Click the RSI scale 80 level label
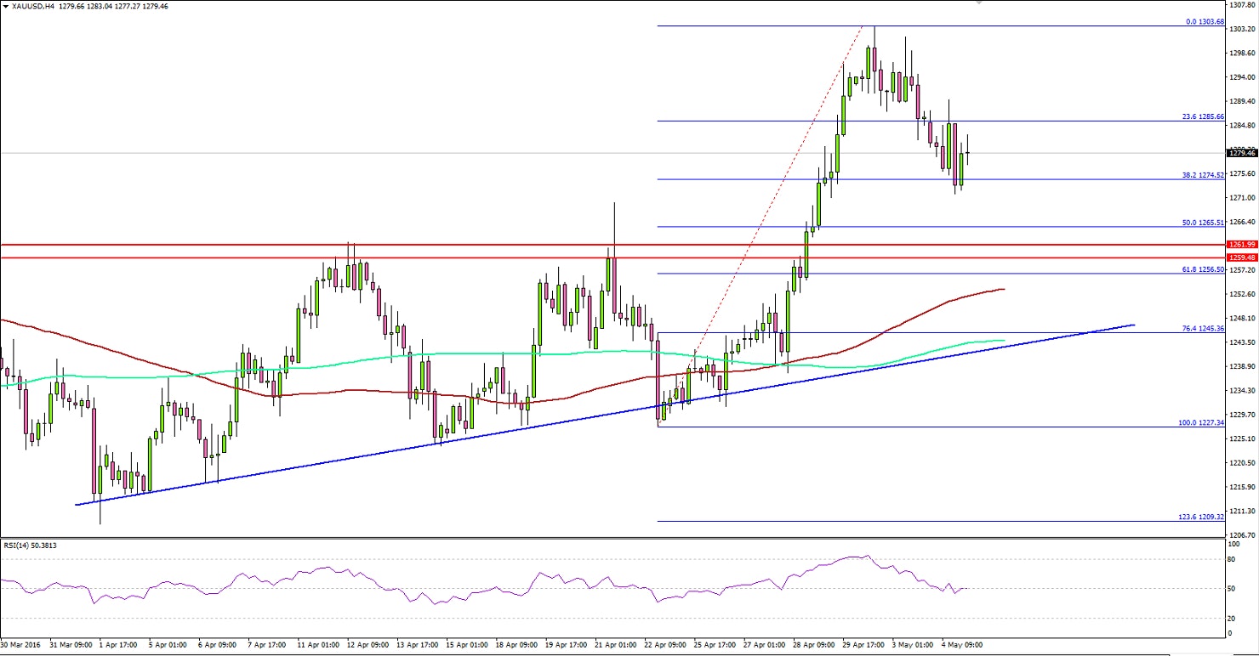The image size is (1259, 656). (1233, 559)
